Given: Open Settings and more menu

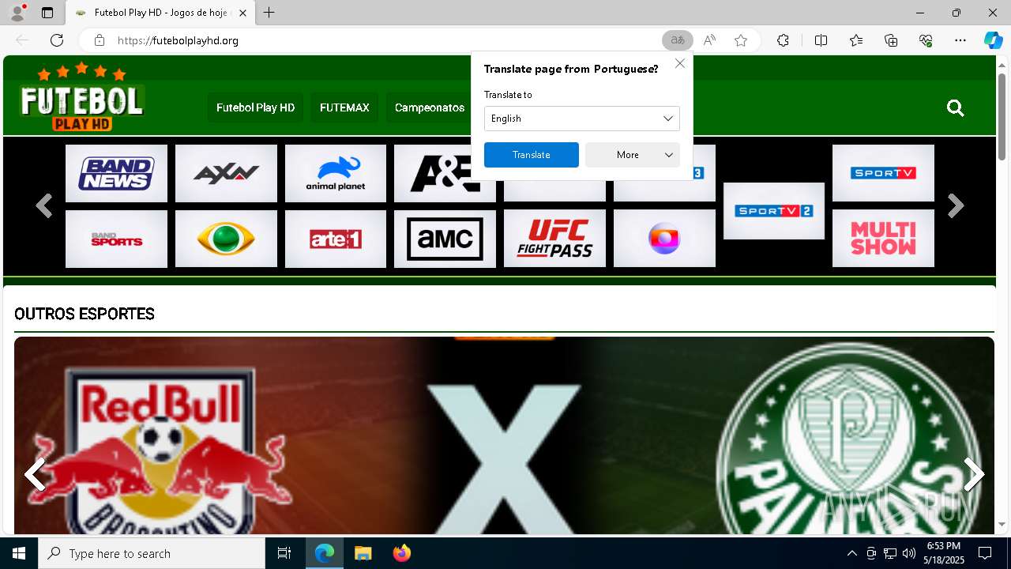Looking at the screenshot, I should pyautogui.click(x=960, y=40).
